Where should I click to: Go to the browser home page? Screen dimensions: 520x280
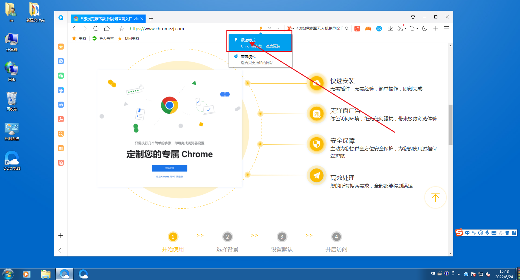107,28
